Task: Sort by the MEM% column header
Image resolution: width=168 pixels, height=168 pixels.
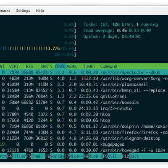Action: [x=71, y=66]
